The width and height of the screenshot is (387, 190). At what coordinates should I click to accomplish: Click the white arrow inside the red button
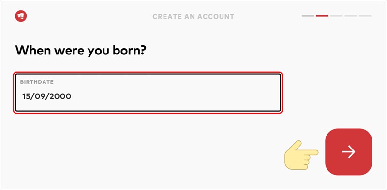click(348, 151)
